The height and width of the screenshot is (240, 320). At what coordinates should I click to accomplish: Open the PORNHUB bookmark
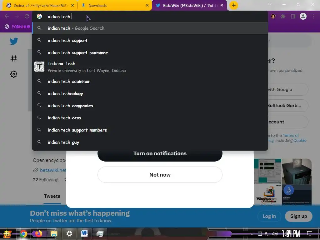(x=17, y=27)
